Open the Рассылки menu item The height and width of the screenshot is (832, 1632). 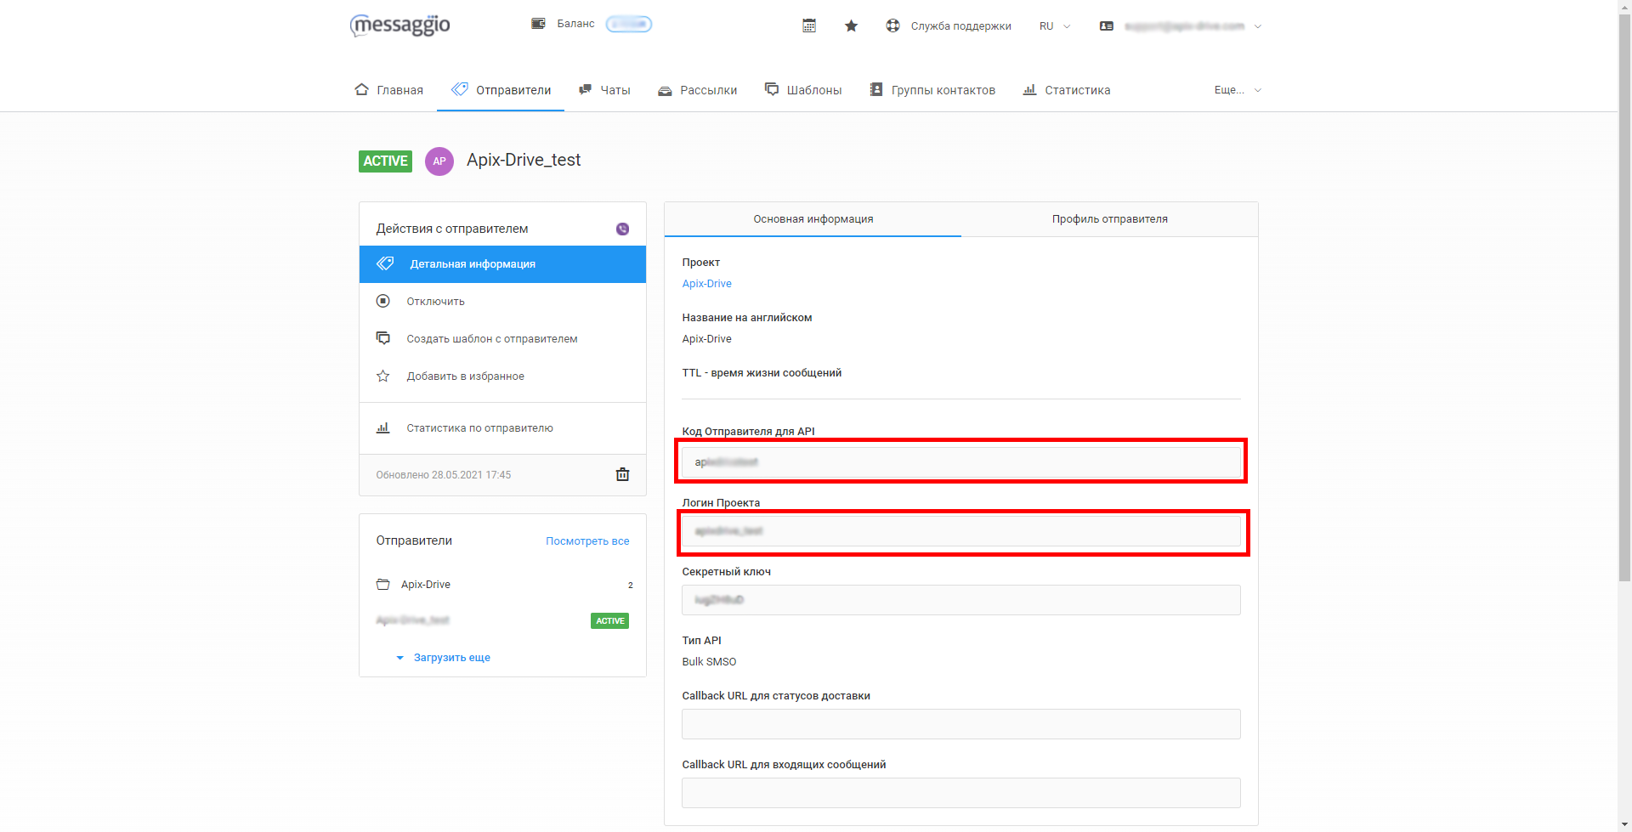[x=698, y=90]
